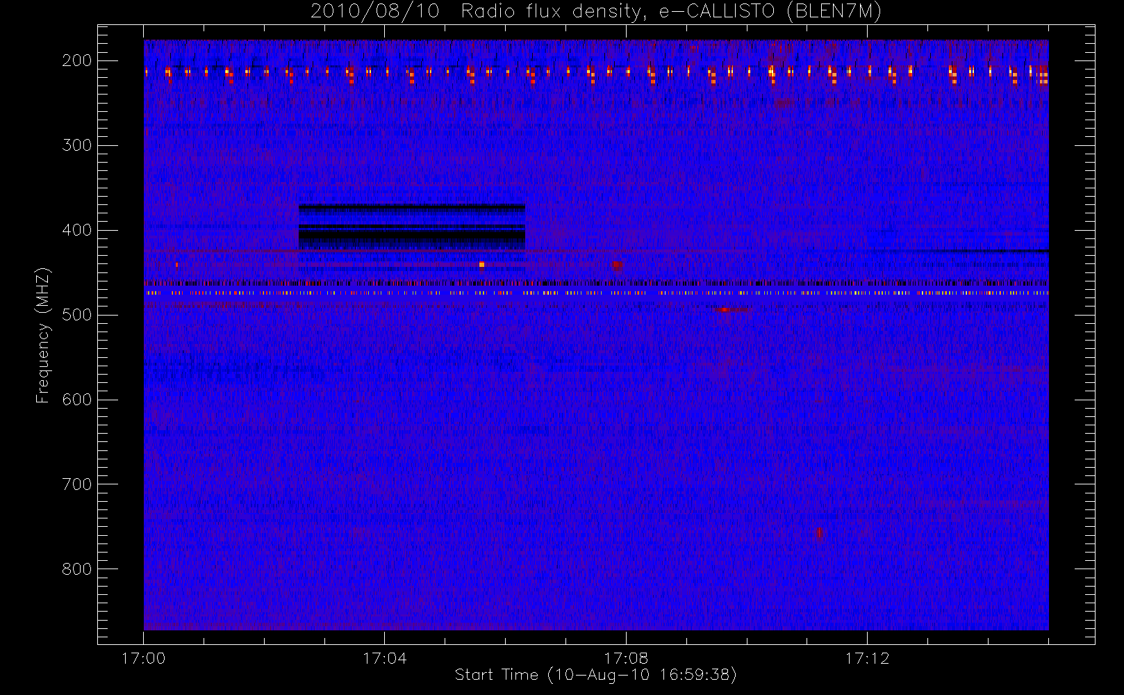The image size is (1124, 695).
Task: Click the 300 frequency tick label
Action: coord(77,145)
